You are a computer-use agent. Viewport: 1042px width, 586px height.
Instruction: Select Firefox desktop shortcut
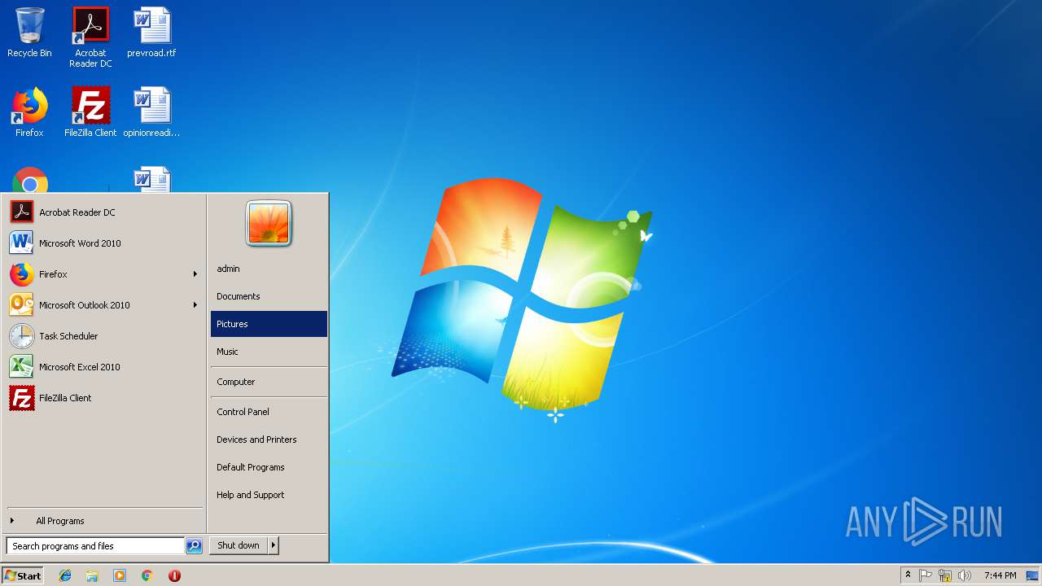29,112
